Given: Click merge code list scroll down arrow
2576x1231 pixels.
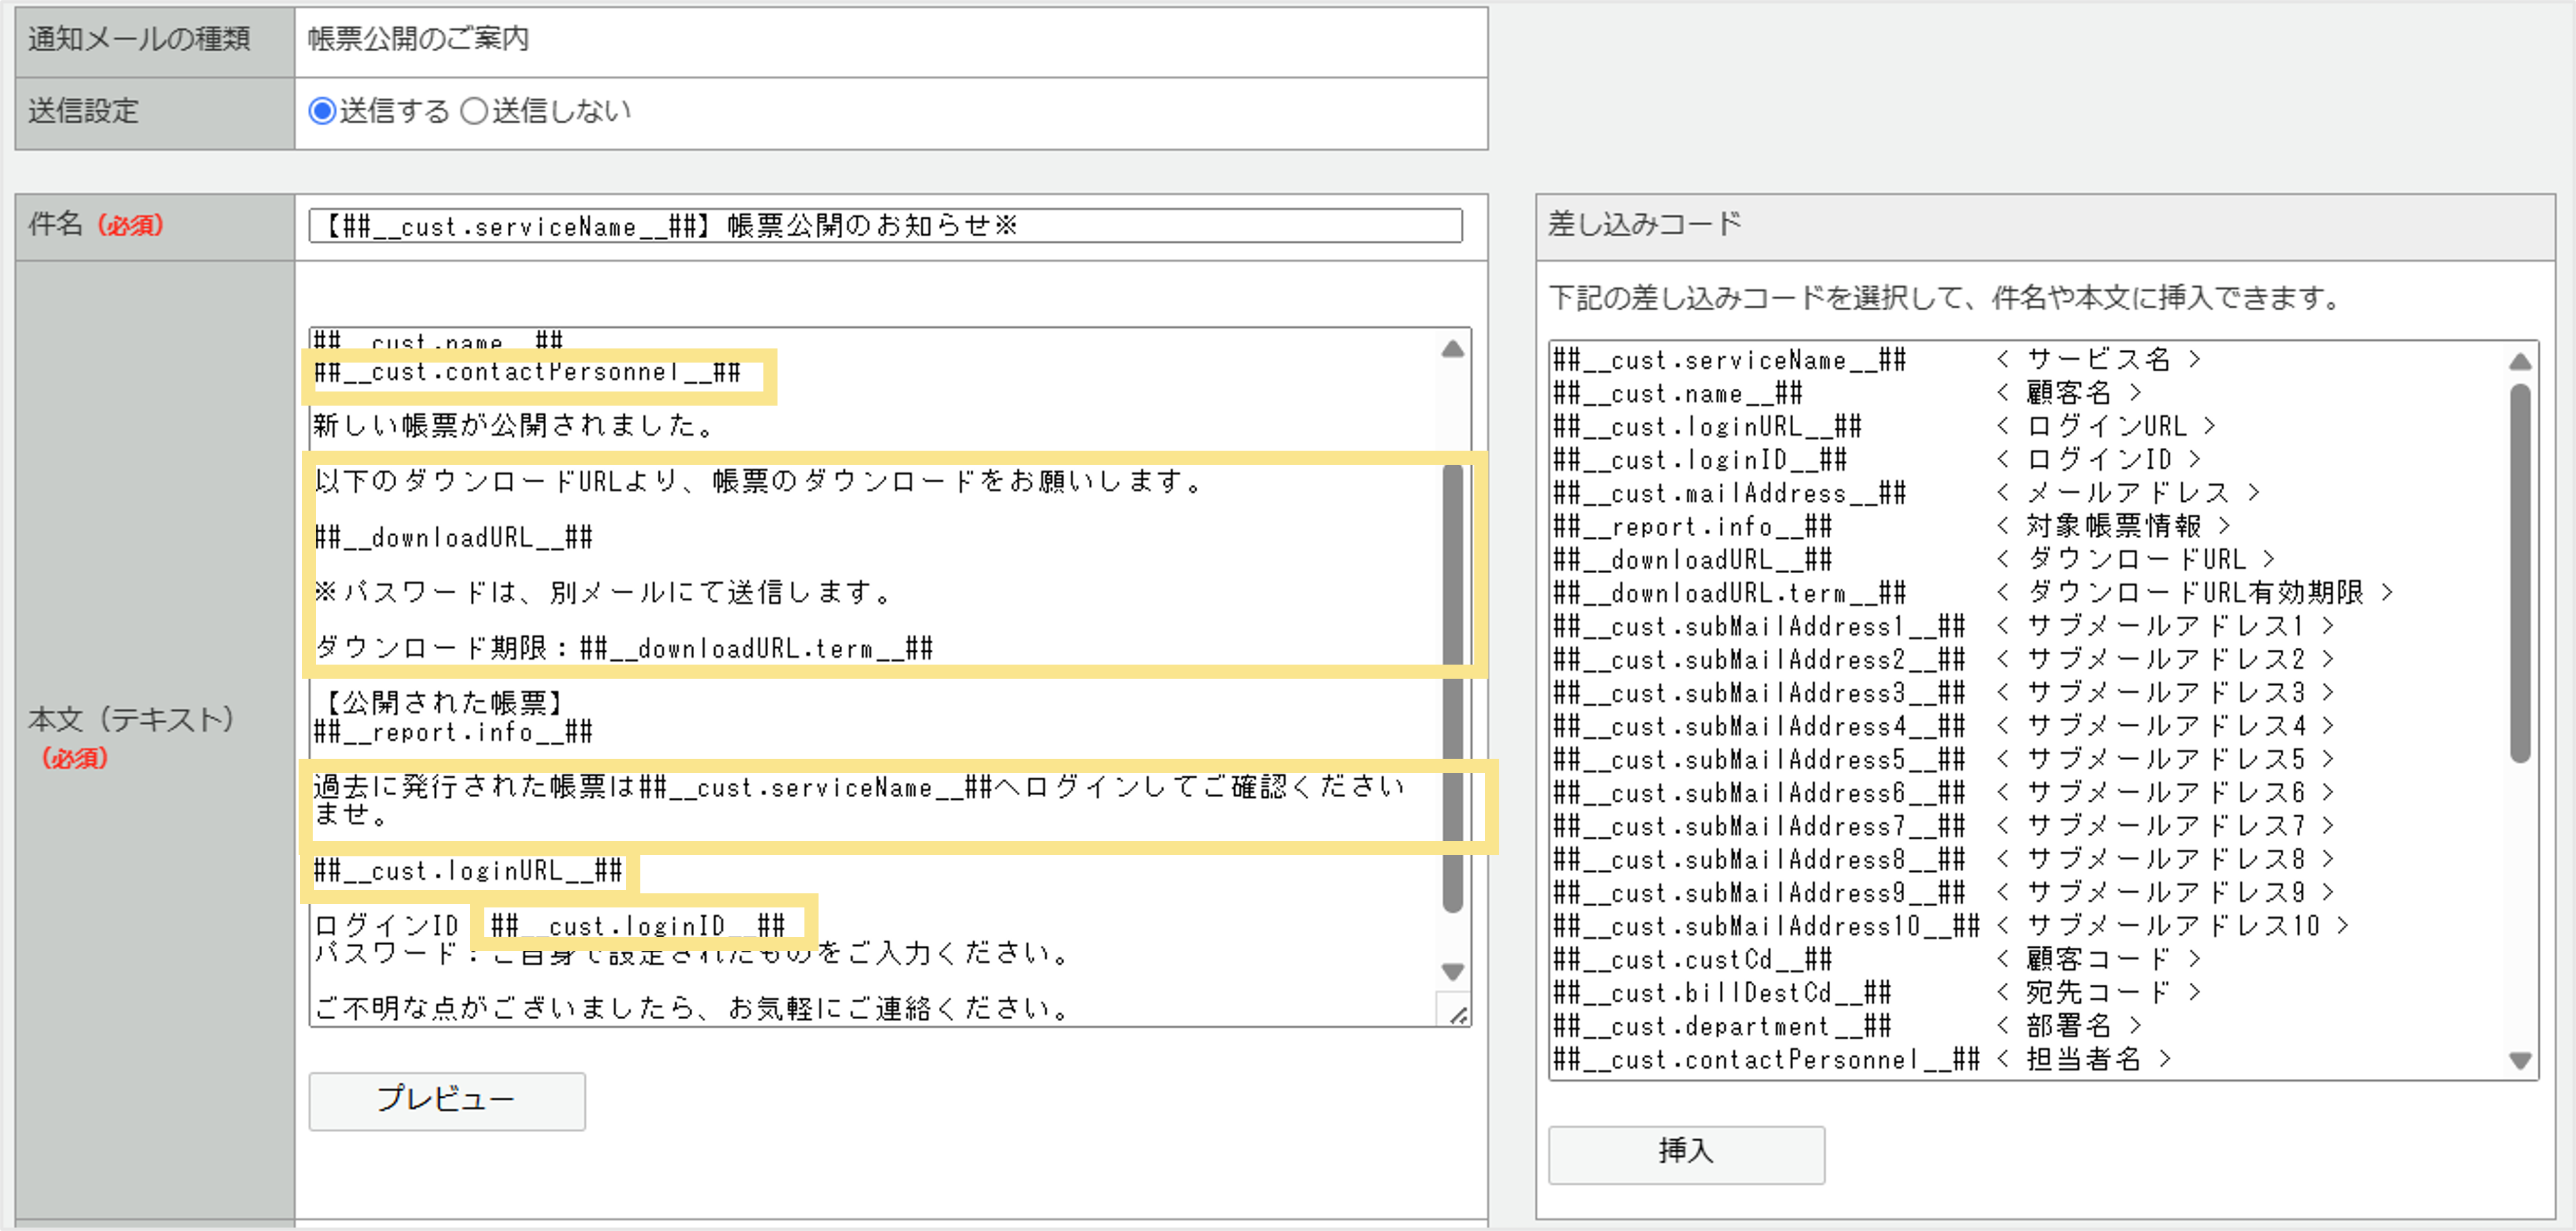Looking at the screenshot, I should (x=2520, y=1060).
